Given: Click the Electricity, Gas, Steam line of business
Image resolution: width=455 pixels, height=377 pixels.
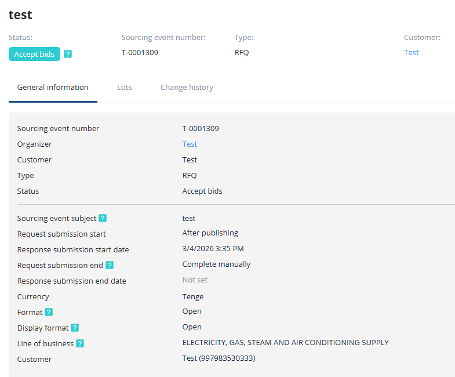Looking at the screenshot, I should 285,343.
